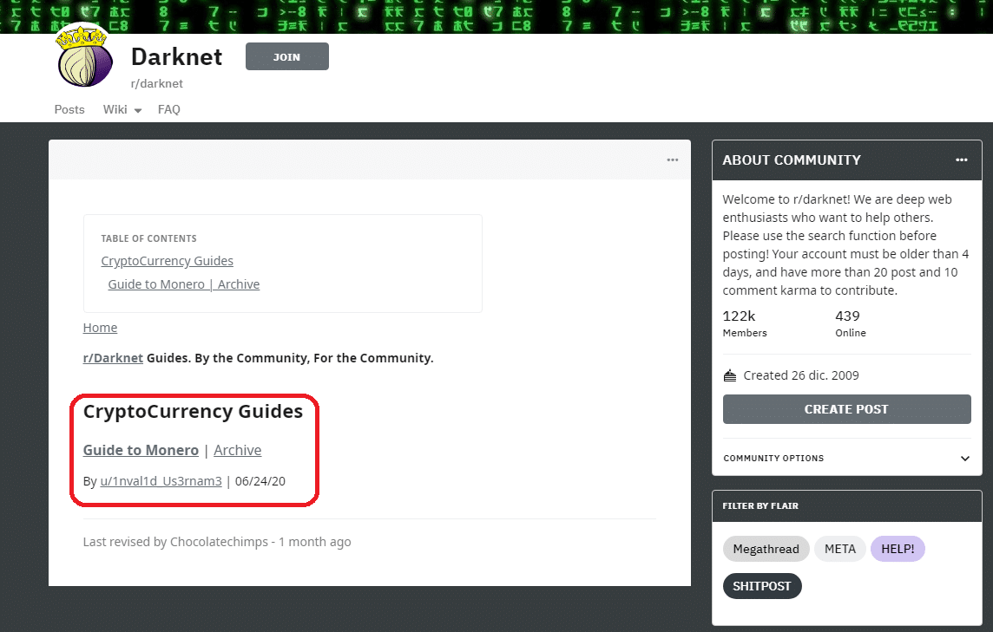
Task: Click the Created 26 dic. 2009 text
Action: click(x=801, y=375)
